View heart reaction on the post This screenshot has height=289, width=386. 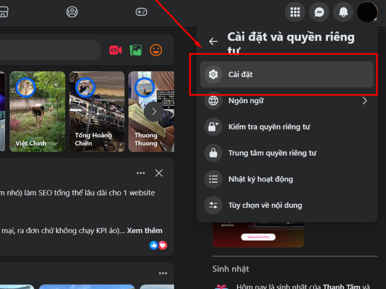(163, 245)
